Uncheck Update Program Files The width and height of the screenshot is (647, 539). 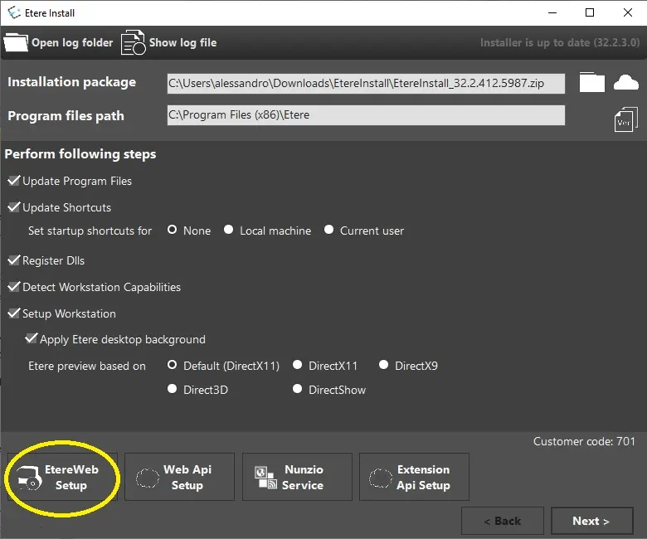tap(13, 181)
